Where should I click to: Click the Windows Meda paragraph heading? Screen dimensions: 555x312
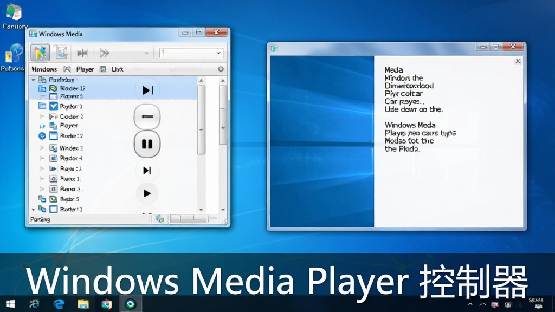[x=410, y=125]
